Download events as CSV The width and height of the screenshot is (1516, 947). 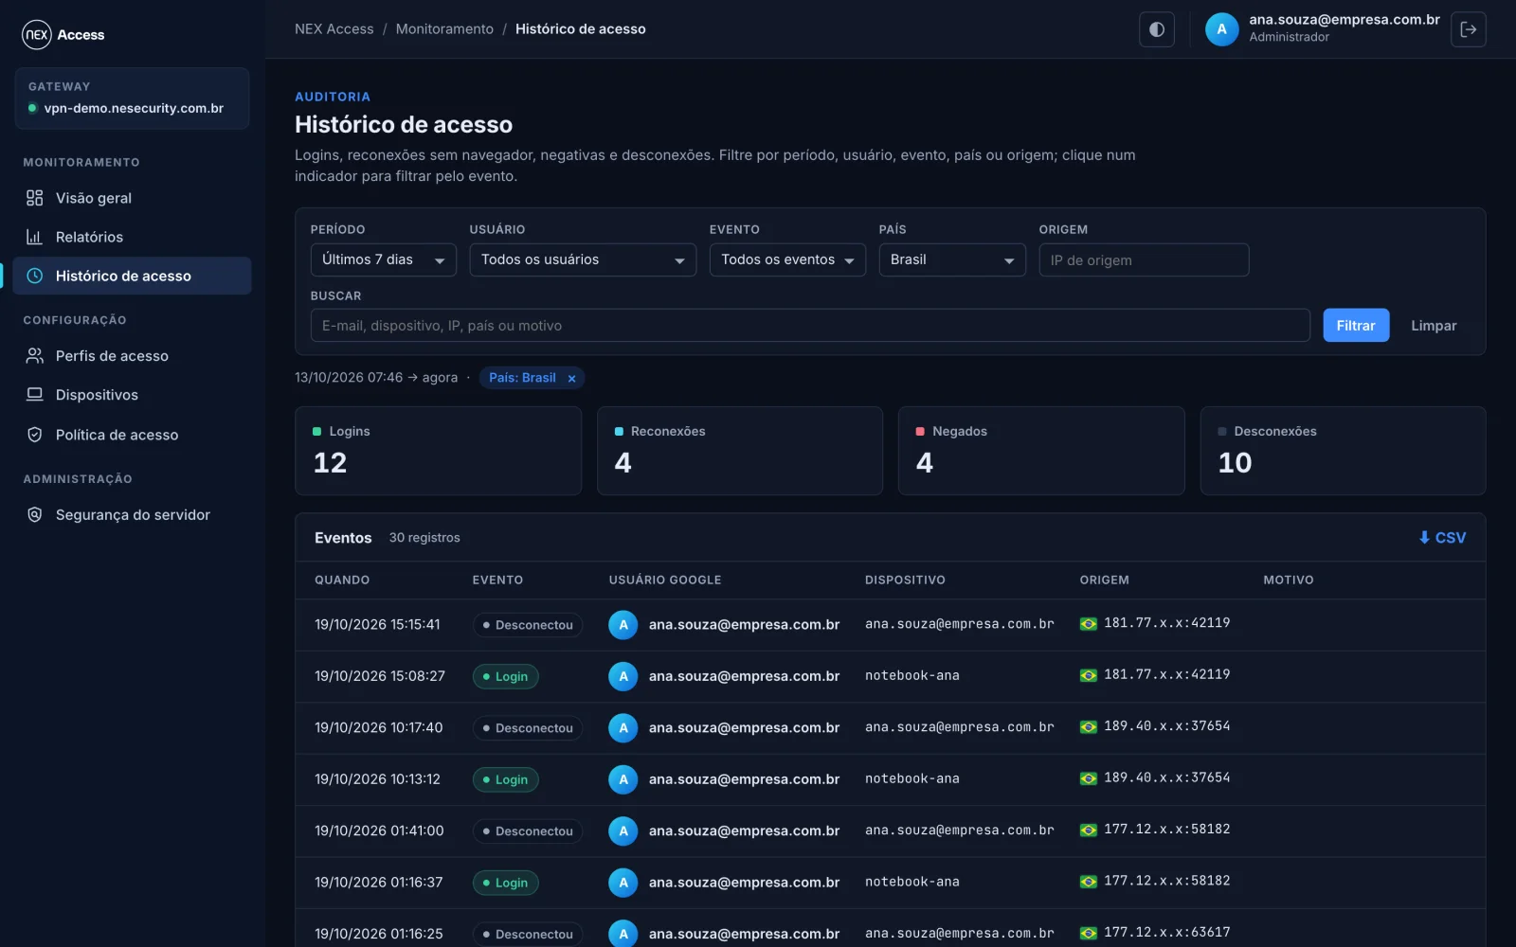1442,538
